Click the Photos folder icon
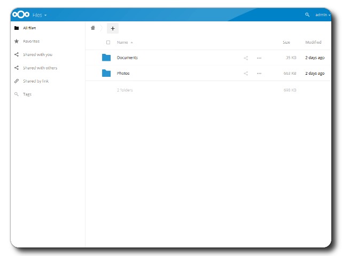The image size is (342, 256). (x=106, y=74)
